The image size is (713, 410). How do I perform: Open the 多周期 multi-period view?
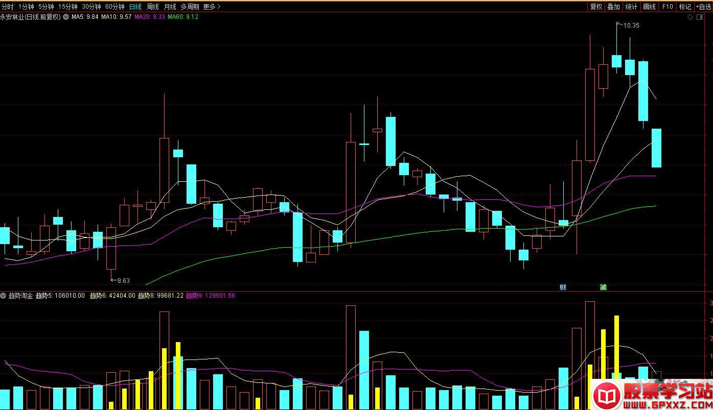[190, 7]
